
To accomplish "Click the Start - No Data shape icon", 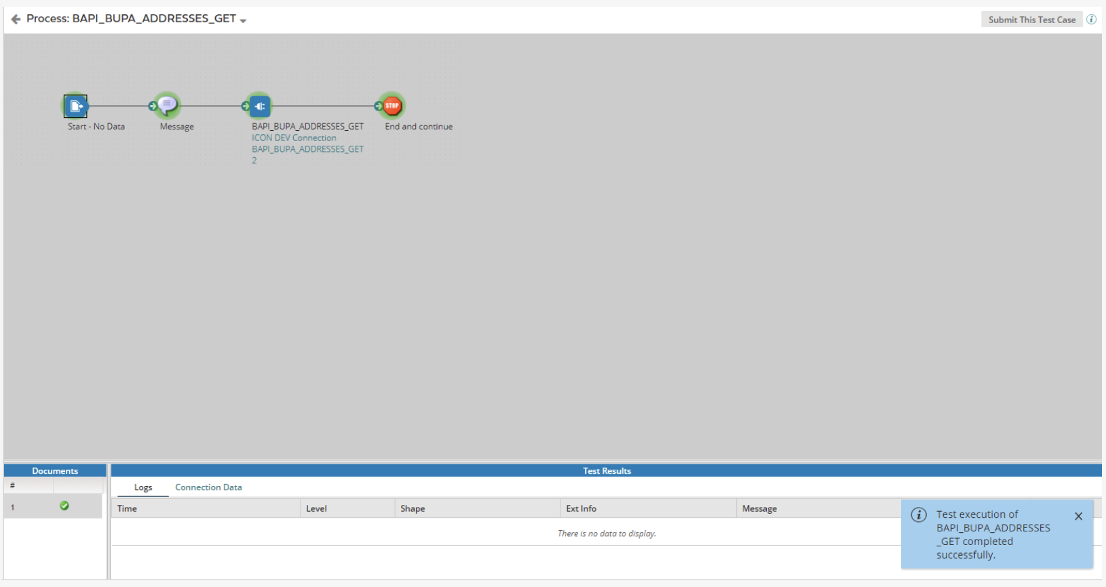I will point(75,106).
